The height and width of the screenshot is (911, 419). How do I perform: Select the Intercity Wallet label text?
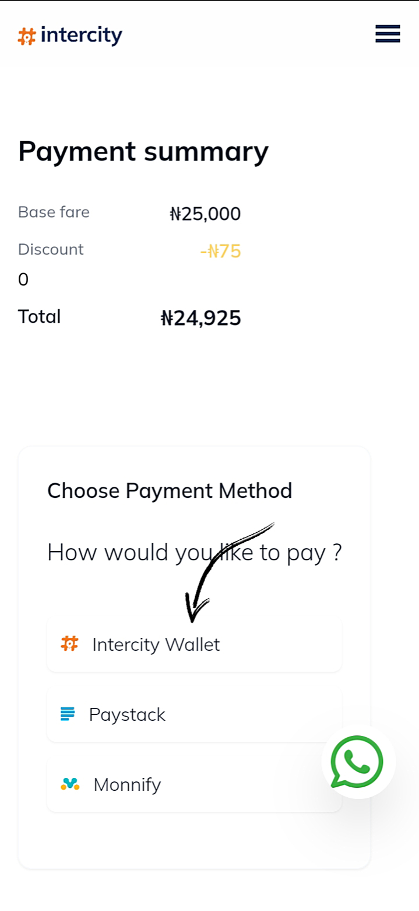[x=156, y=644]
